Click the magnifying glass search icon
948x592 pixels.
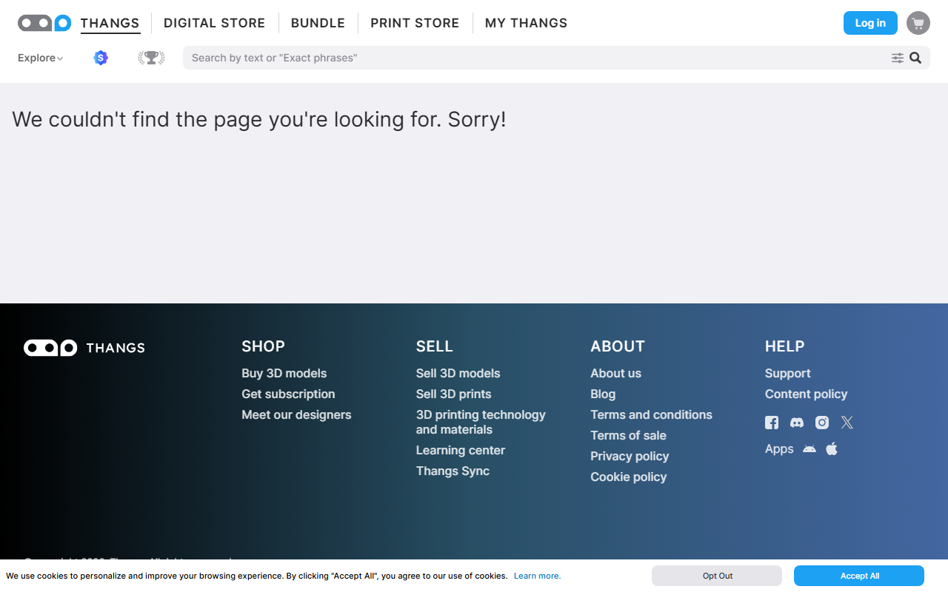click(x=915, y=58)
